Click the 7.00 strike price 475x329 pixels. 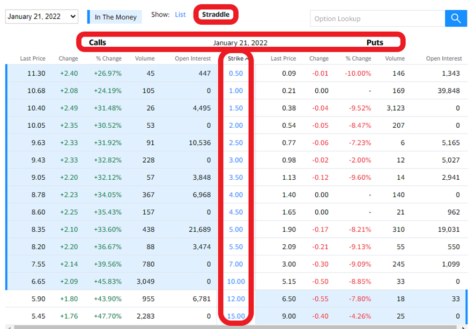click(236, 264)
